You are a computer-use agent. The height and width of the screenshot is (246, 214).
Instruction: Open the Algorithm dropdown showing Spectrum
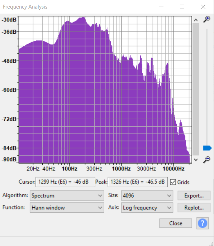coord(67,196)
